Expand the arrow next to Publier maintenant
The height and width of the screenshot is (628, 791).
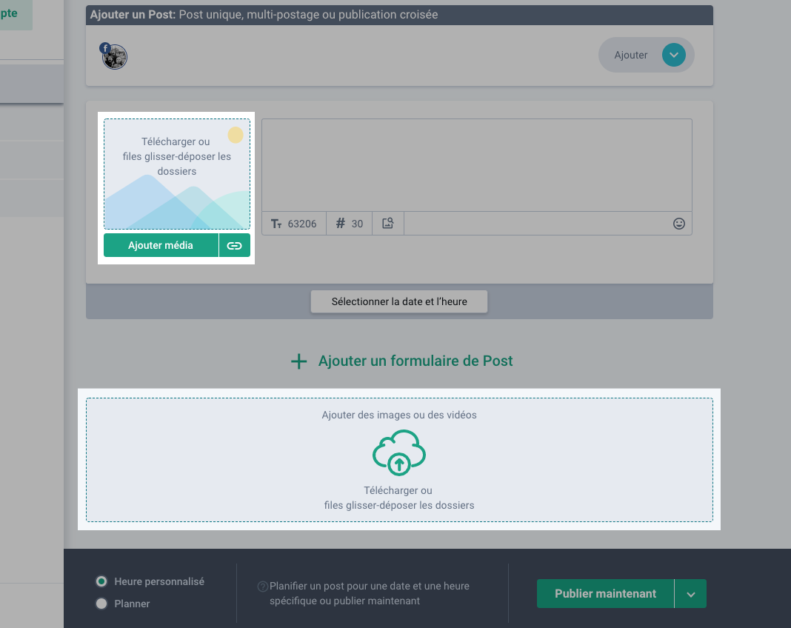(x=691, y=594)
